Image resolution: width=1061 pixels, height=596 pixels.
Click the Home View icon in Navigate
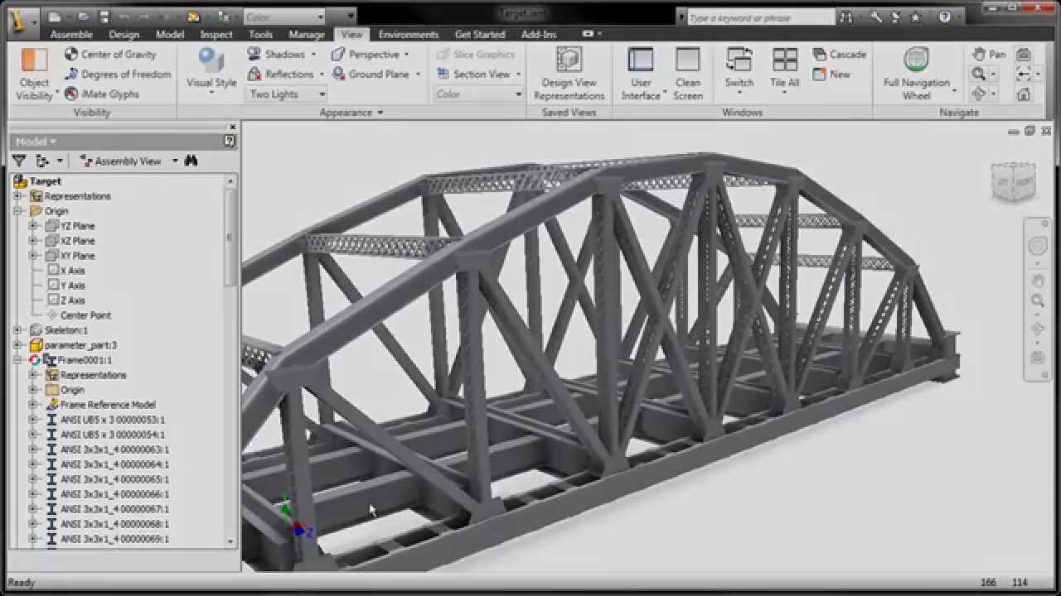click(1023, 94)
